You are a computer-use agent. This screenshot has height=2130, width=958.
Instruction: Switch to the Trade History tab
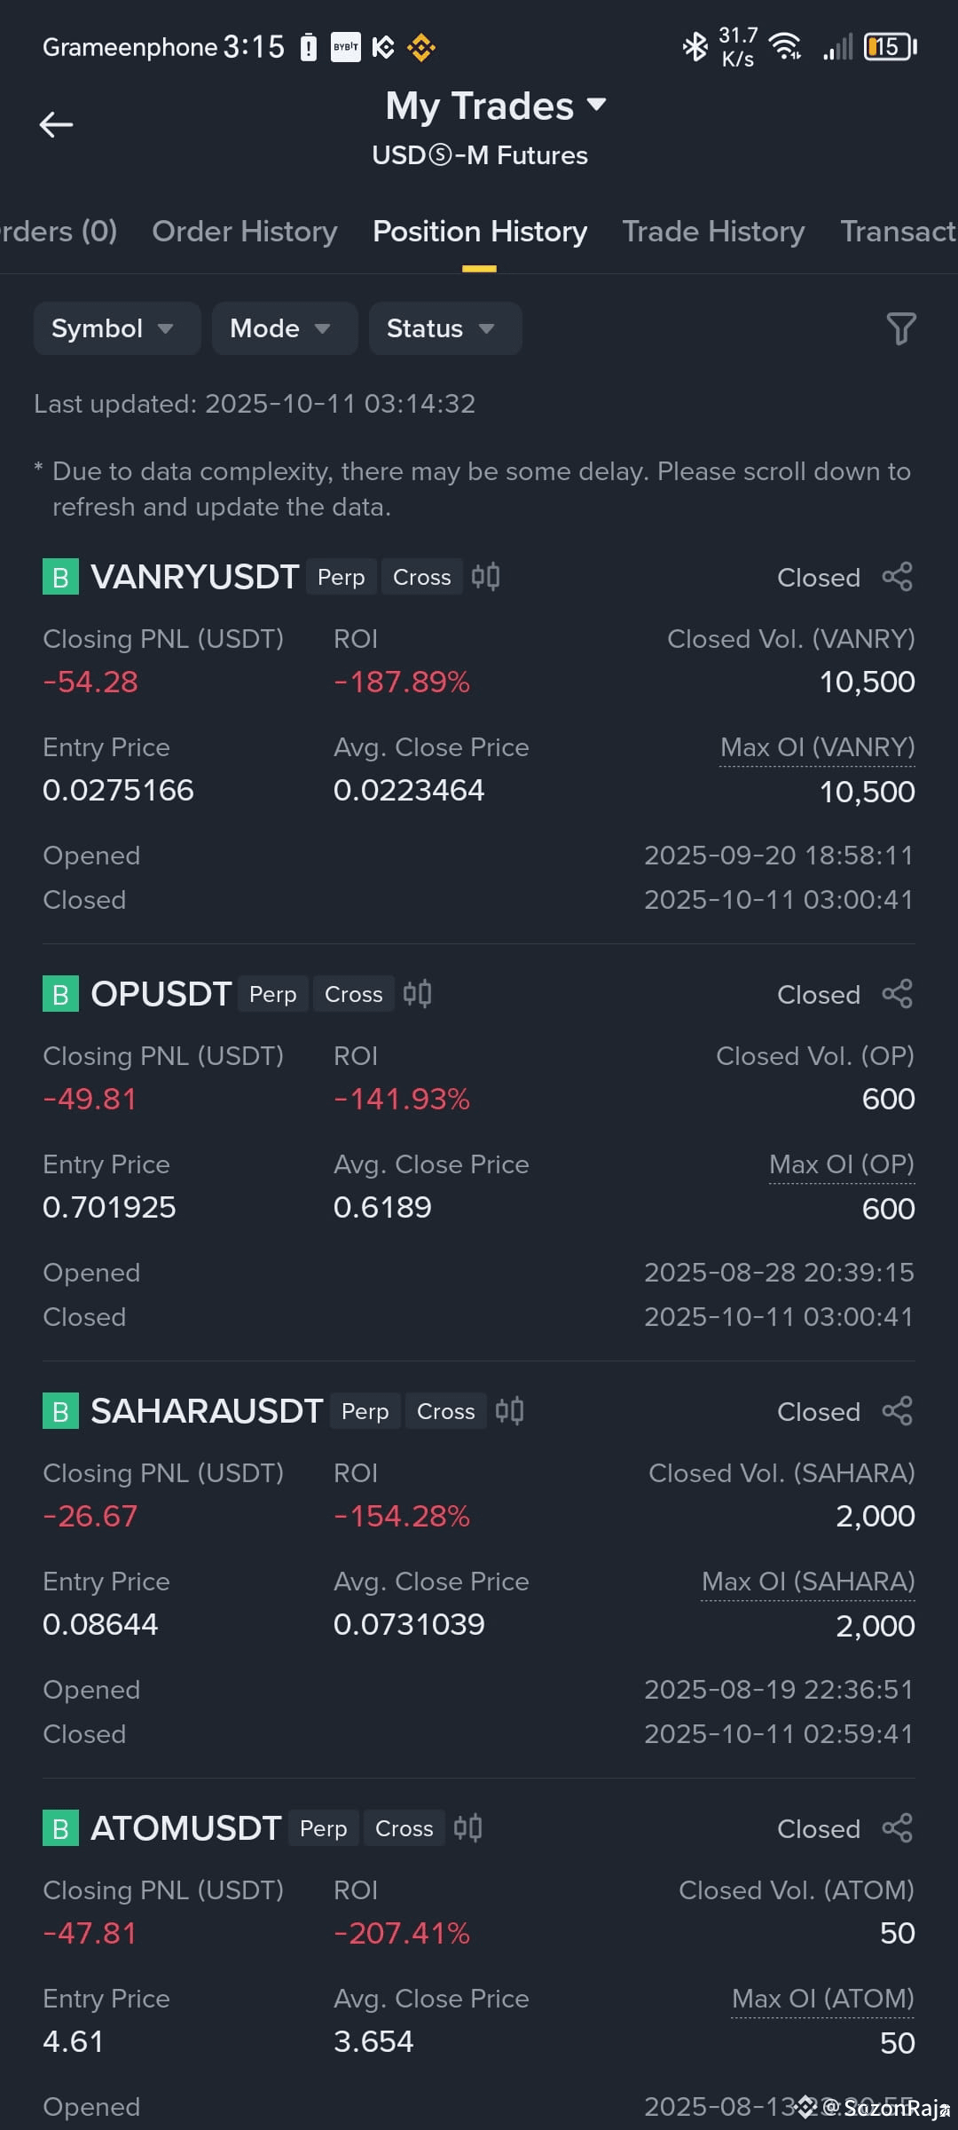[713, 232]
